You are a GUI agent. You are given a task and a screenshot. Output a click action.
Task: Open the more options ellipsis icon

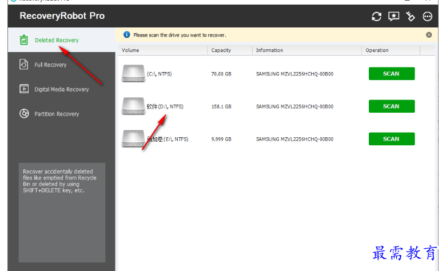pos(427,17)
